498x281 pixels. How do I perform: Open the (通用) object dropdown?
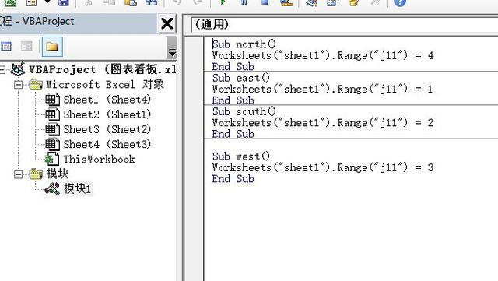tap(345, 24)
